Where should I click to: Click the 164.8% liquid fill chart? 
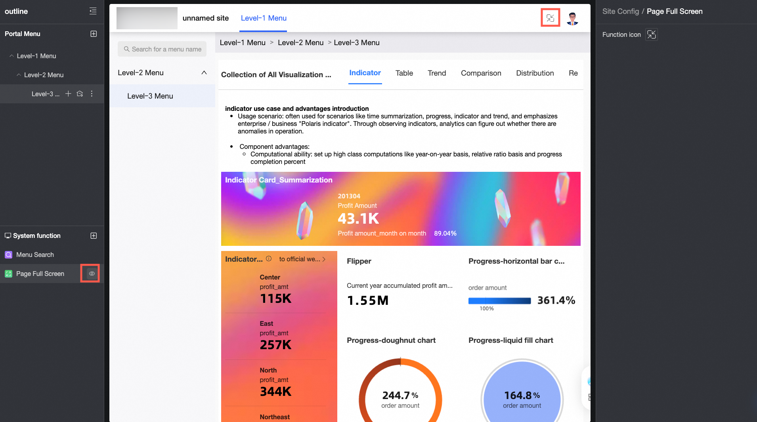point(522,390)
